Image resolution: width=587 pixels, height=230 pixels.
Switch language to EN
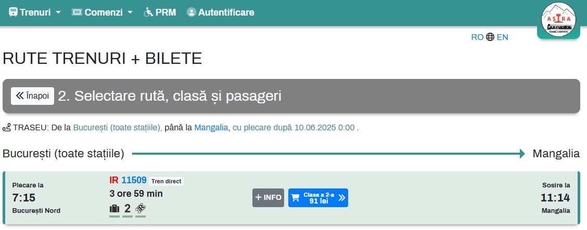click(x=503, y=37)
